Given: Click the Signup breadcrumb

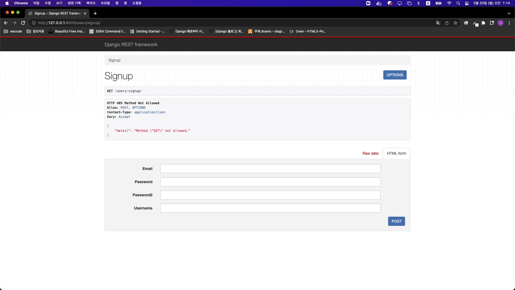Looking at the screenshot, I should tap(114, 60).
